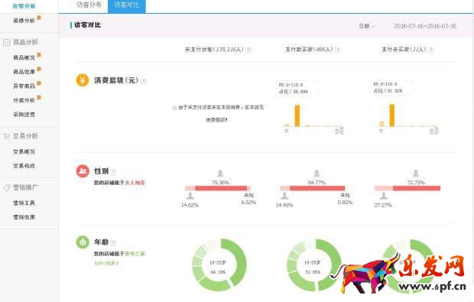Viewport: 474px width, 302px height.
Task: Click orange flag beside 装修分析
Action: (x=39, y=18)
